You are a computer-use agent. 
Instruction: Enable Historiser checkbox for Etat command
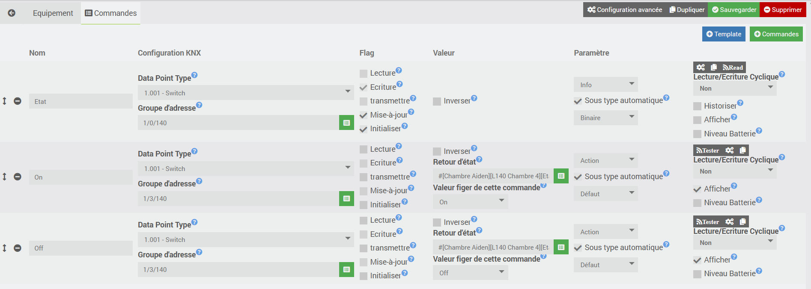point(698,106)
